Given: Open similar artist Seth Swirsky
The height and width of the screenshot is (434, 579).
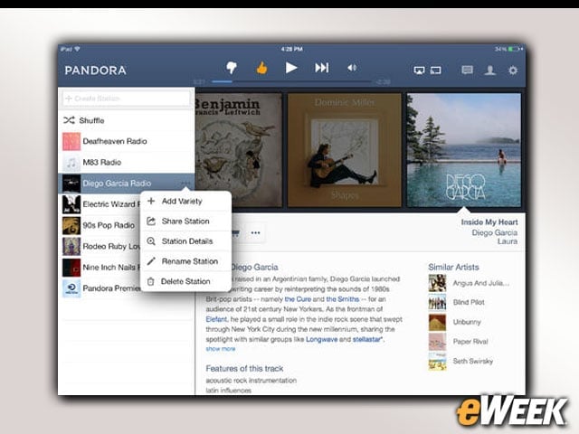Looking at the screenshot, I should click(460, 361).
